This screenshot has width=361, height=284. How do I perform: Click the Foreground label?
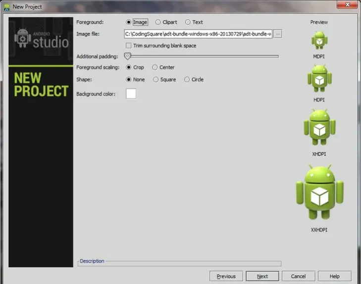coord(90,22)
